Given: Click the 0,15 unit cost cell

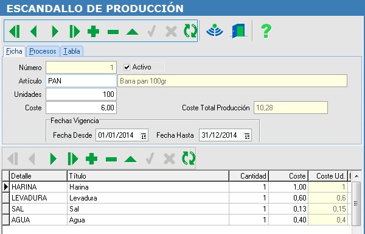Looking at the screenshot, I should click(328, 209).
